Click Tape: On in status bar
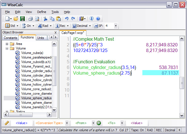This screenshot has width=187, height=134. (137, 130)
